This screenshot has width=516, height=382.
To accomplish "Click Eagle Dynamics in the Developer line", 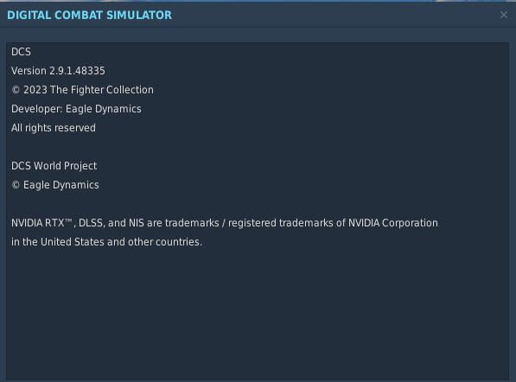I will pos(104,109).
